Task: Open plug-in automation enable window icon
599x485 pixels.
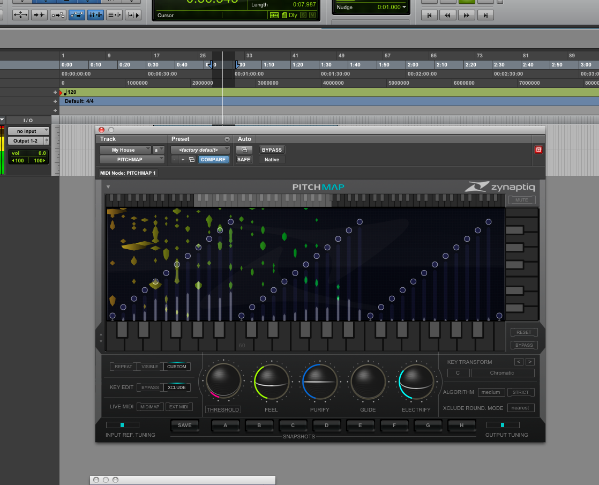Action: click(244, 150)
